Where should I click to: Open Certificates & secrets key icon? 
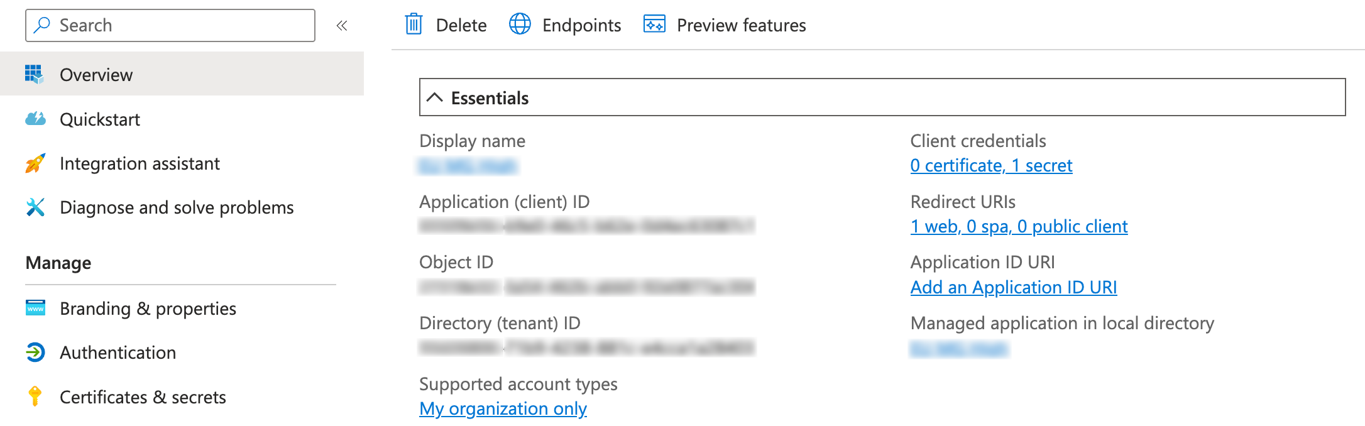(35, 396)
